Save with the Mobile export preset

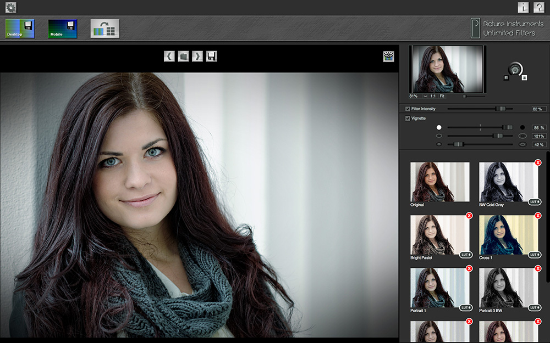coord(63,29)
